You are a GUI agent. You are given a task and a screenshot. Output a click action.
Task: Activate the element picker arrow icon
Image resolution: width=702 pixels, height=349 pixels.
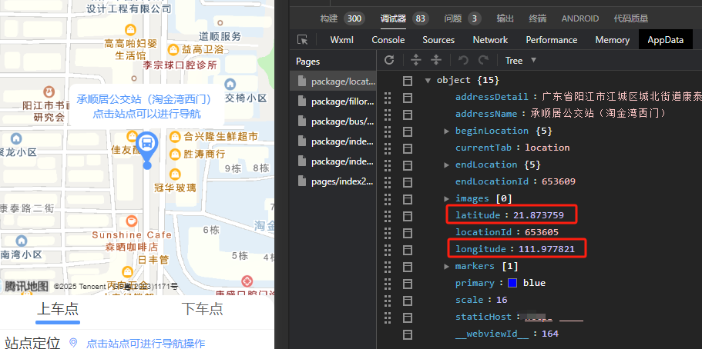tap(303, 40)
